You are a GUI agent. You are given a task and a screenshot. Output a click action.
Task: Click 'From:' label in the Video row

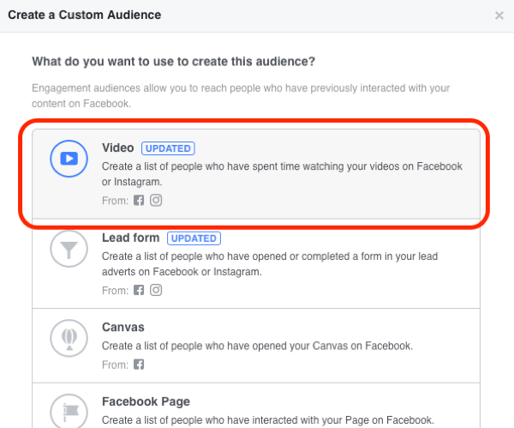(x=115, y=201)
